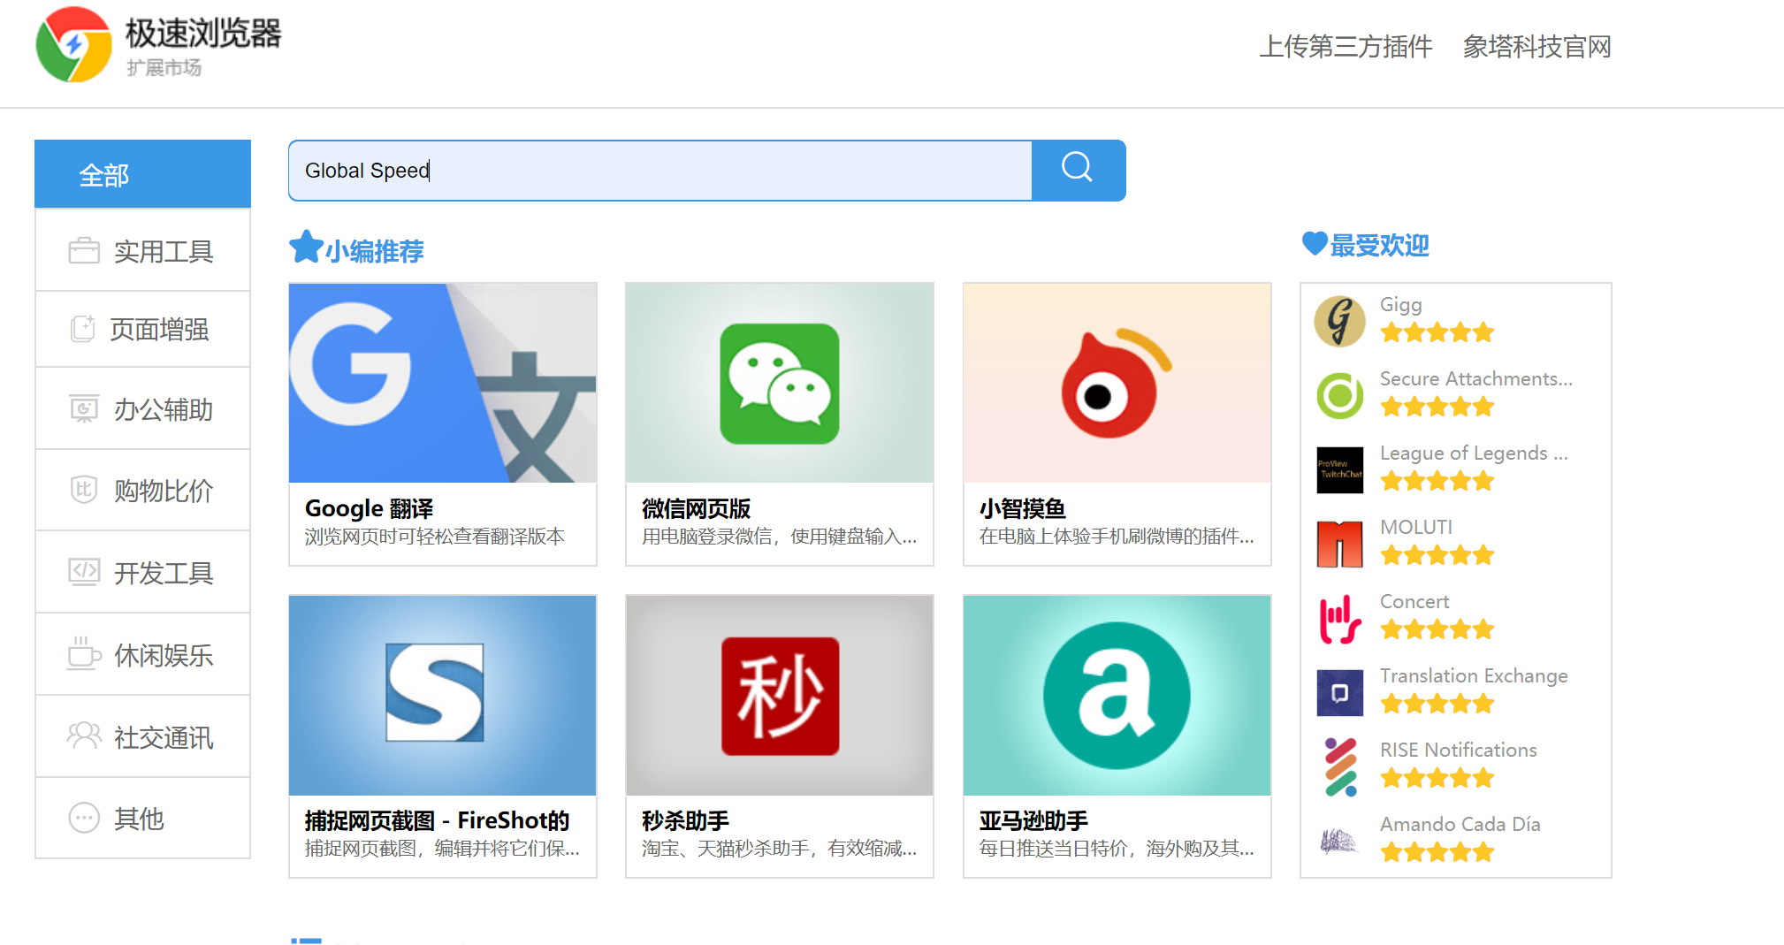Click description 每日推送当日特价，海外购及其...
The width and height of the screenshot is (1784, 945).
coord(1116,849)
